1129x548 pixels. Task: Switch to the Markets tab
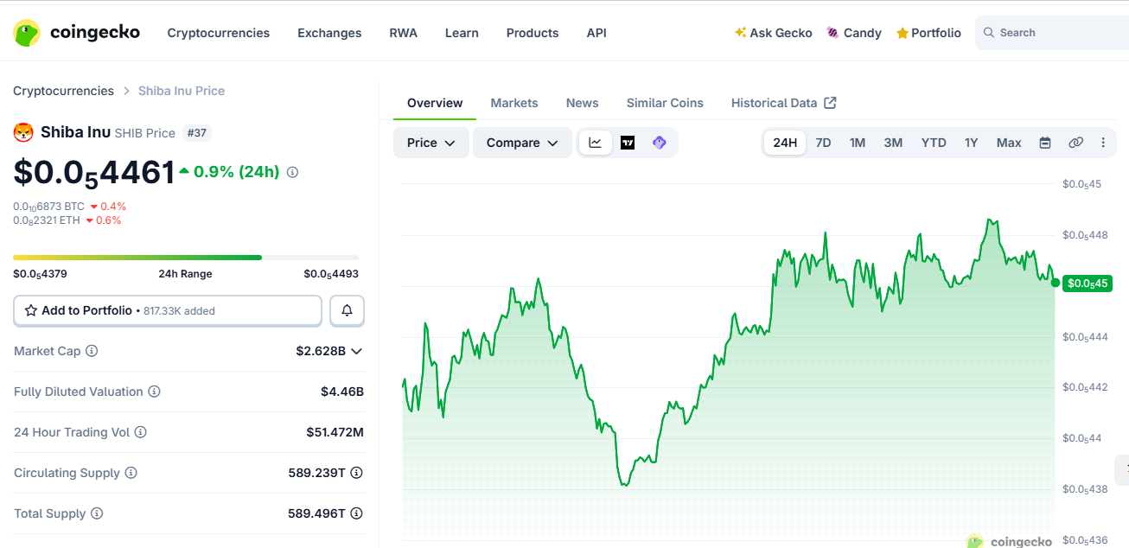point(514,103)
